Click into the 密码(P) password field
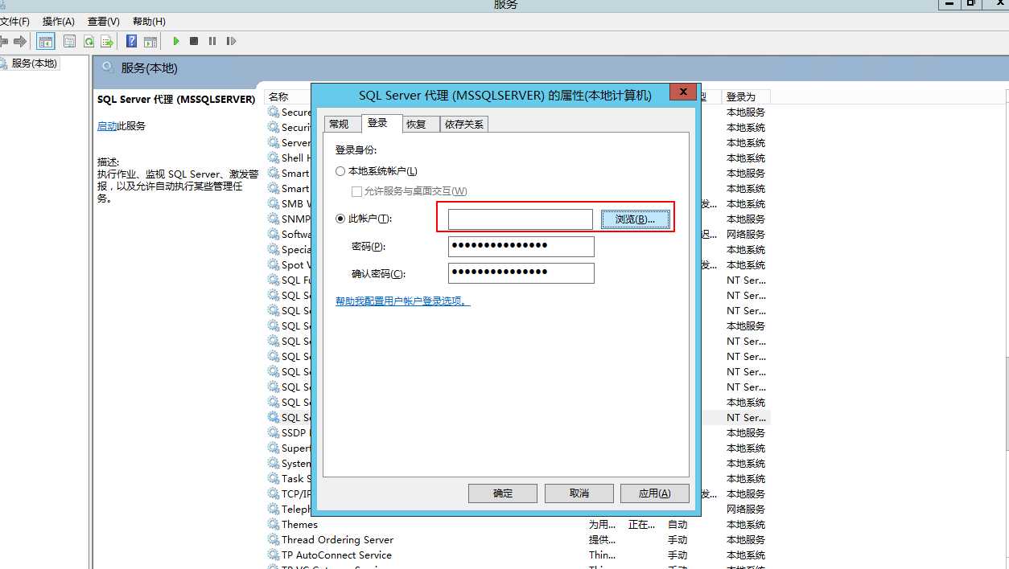The height and width of the screenshot is (569, 1009). tap(521, 246)
